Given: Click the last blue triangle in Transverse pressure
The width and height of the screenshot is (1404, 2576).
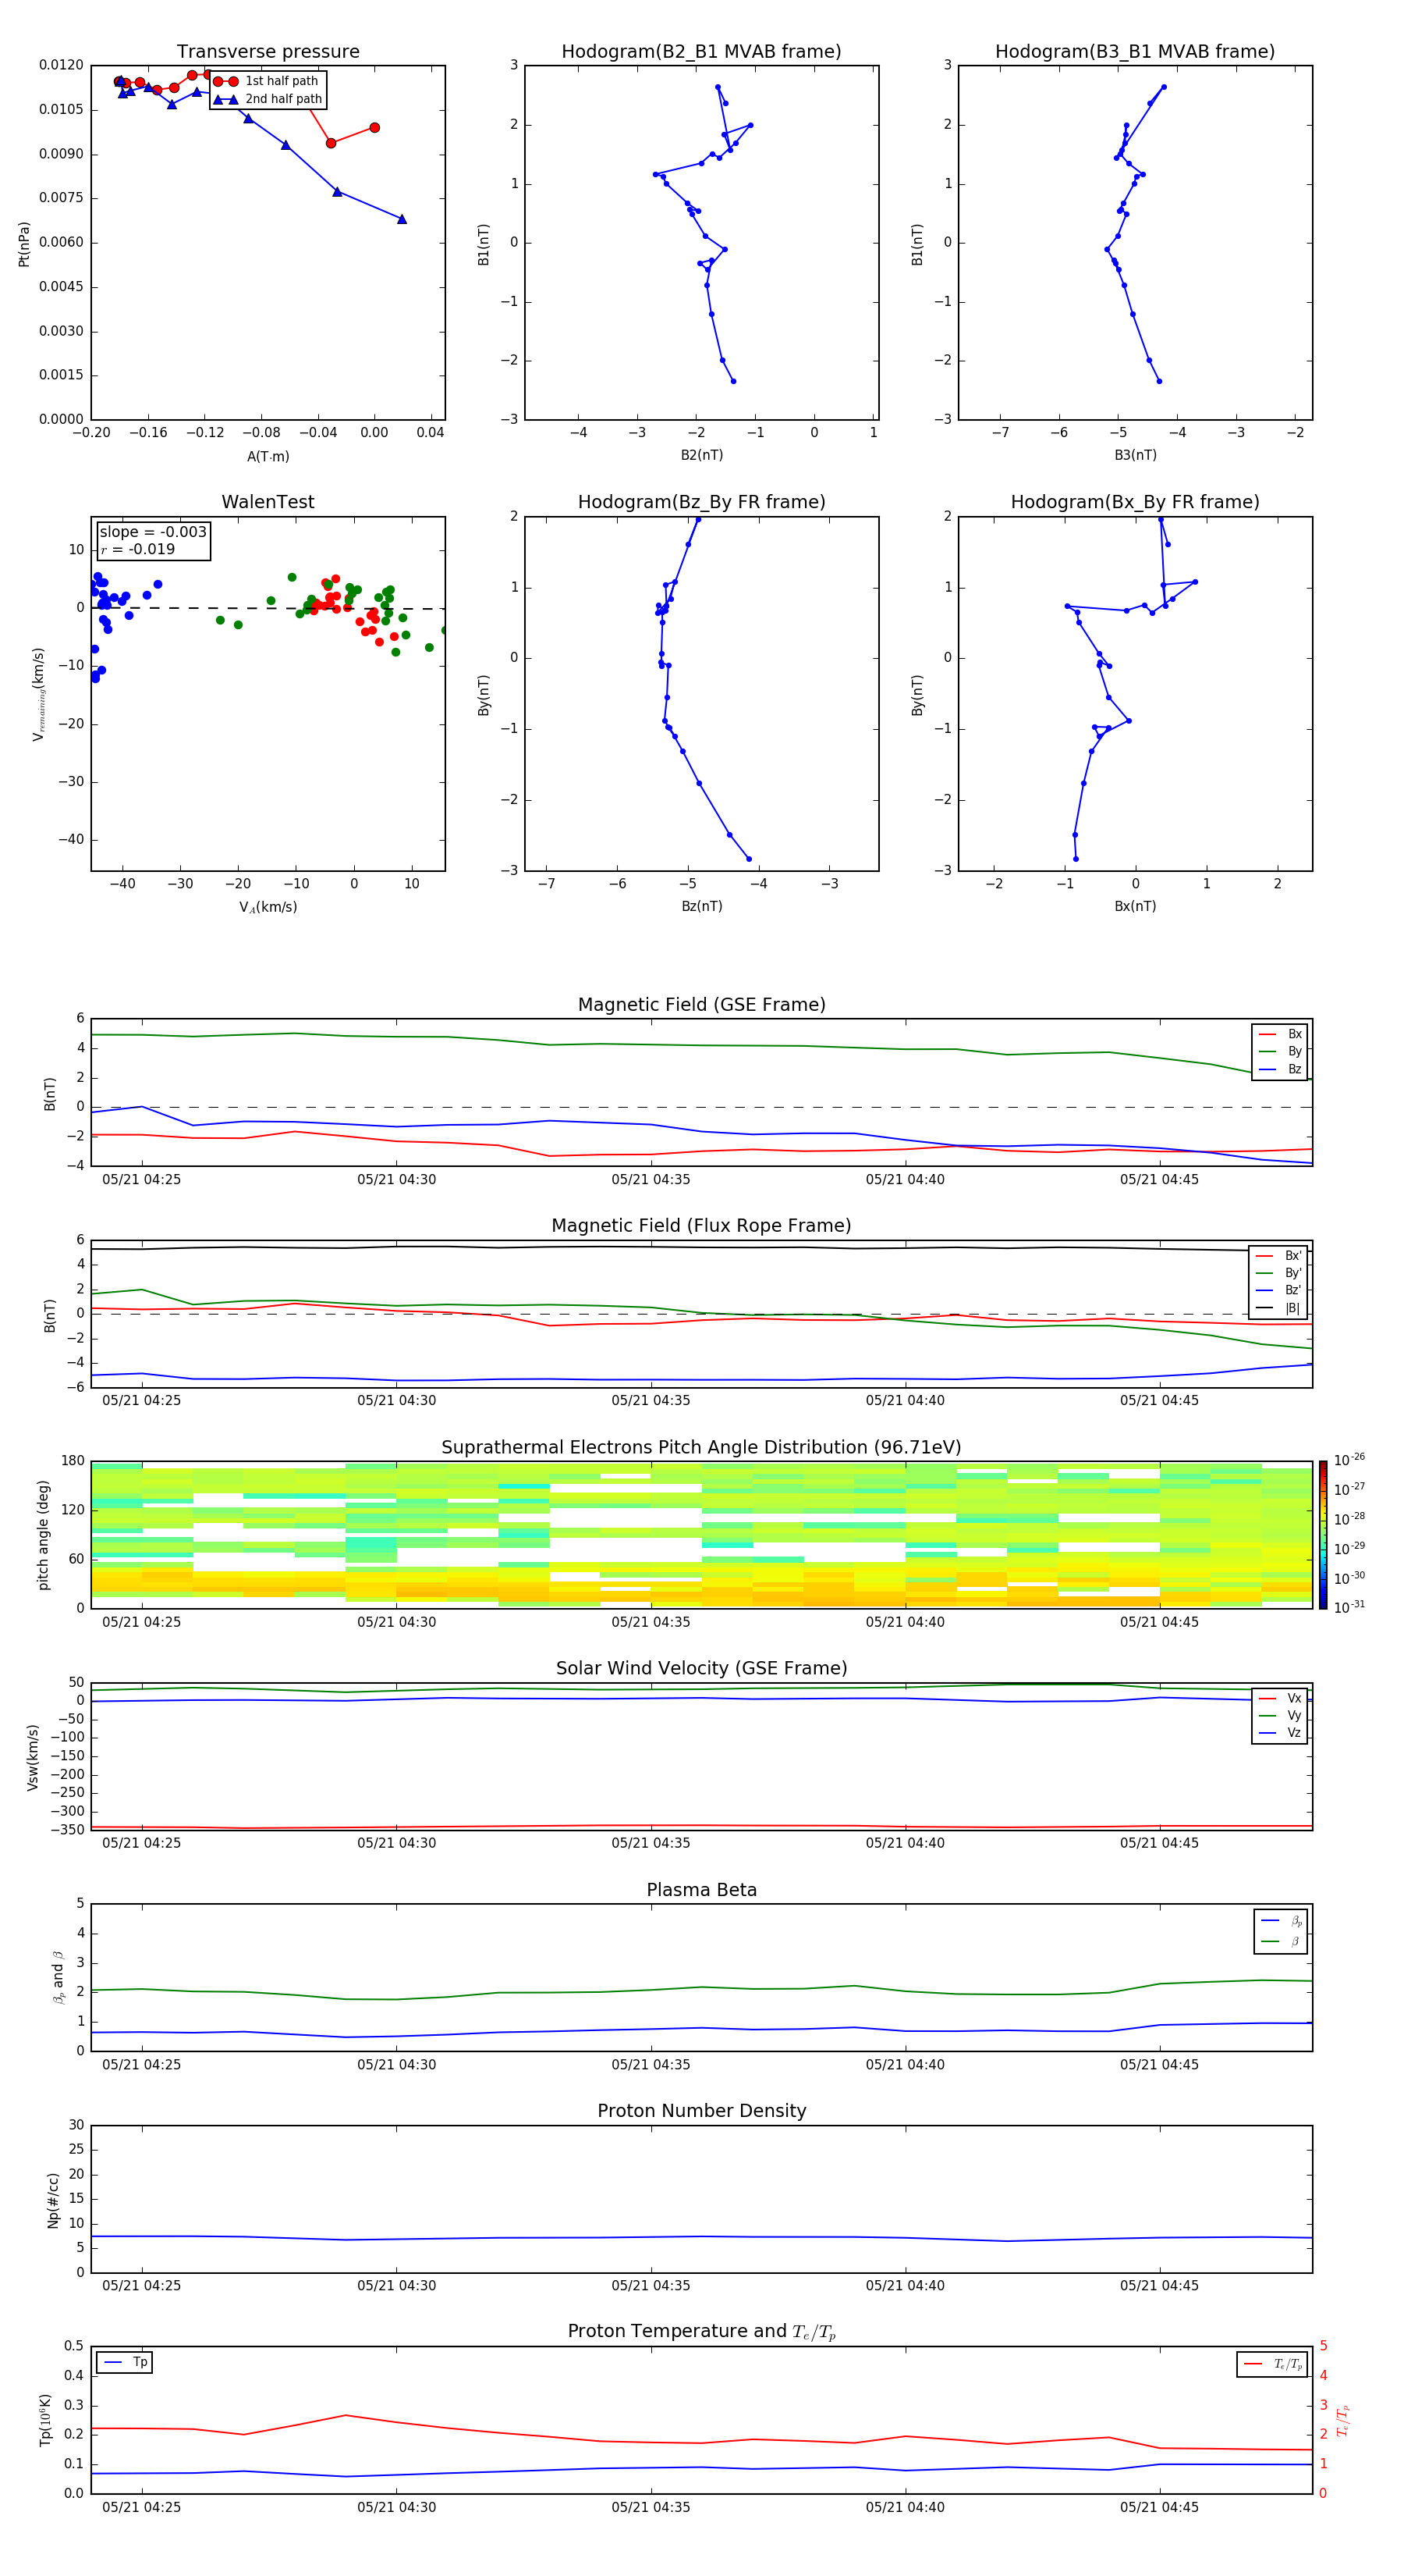Looking at the screenshot, I should pyautogui.click(x=402, y=219).
